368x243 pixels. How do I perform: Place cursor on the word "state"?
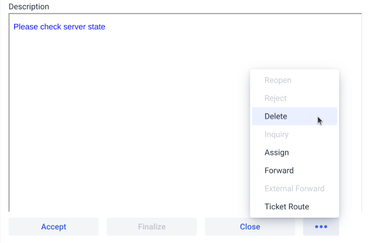pyautogui.click(x=96, y=27)
